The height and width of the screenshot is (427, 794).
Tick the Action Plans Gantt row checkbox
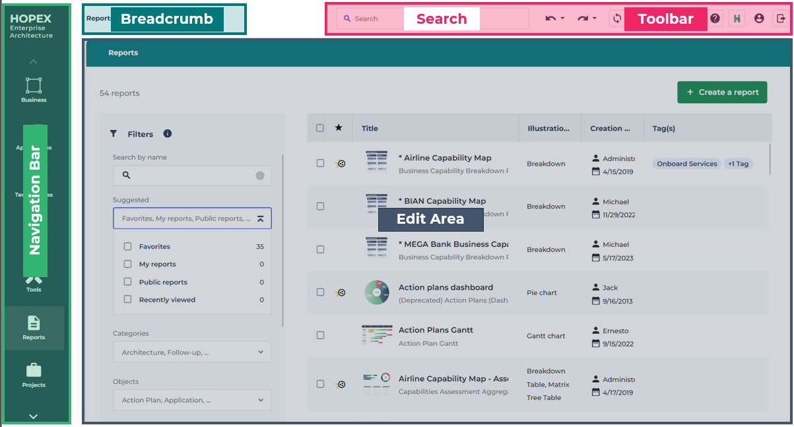click(320, 335)
